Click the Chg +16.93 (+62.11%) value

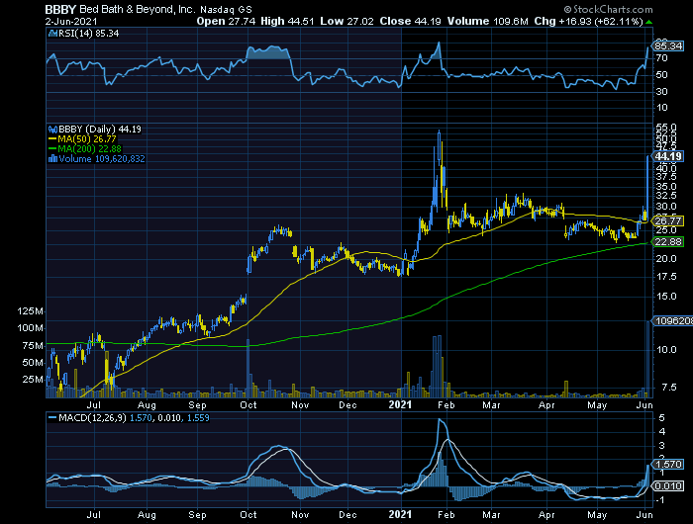tap(588, 21)
